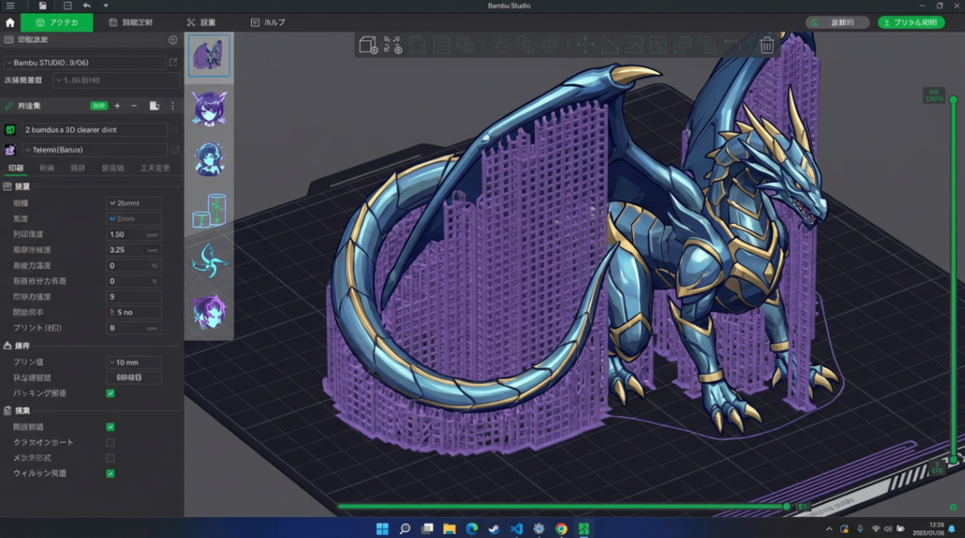Click the plus icon in filament panel

(117, 106)
